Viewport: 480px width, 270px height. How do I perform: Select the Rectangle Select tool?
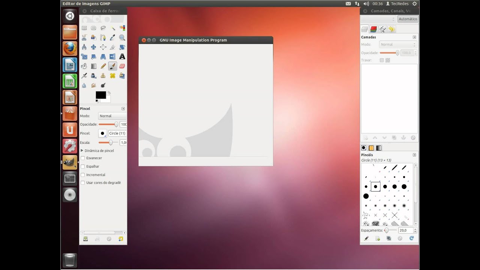(84, 28)
